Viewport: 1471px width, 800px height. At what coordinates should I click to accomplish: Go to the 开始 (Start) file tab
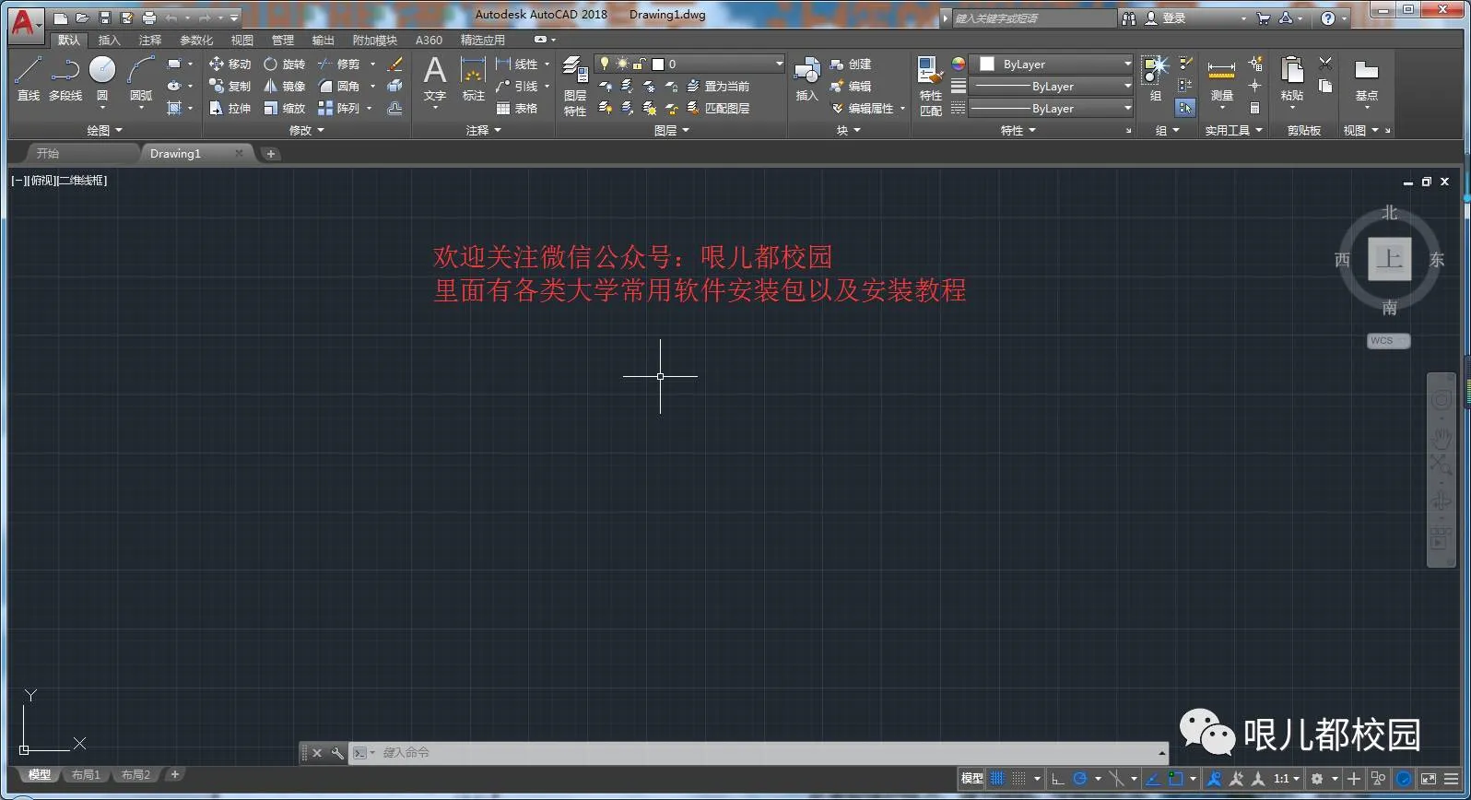(x=48, y=154)
